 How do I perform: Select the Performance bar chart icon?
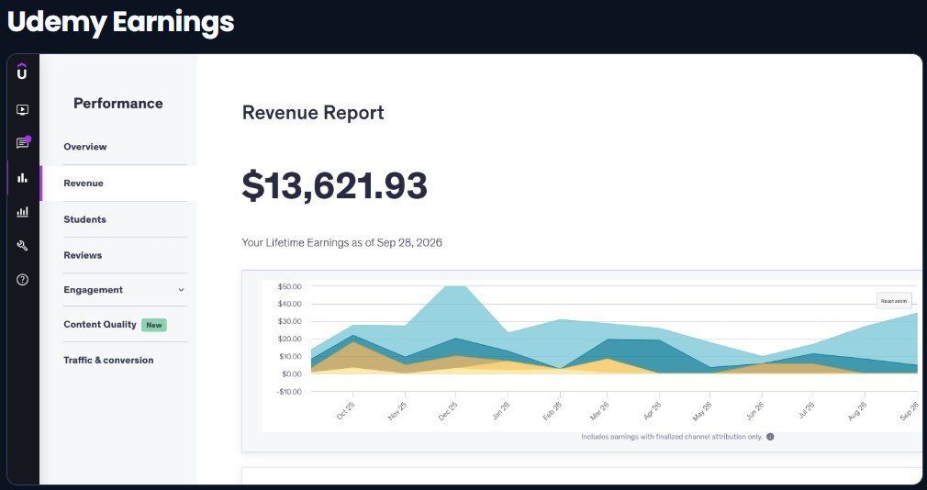[x=22, y=177]
